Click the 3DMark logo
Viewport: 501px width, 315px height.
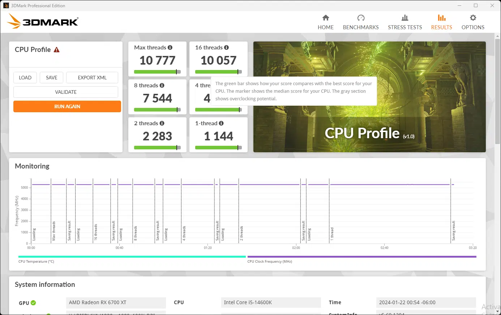(x=43, y=21)
